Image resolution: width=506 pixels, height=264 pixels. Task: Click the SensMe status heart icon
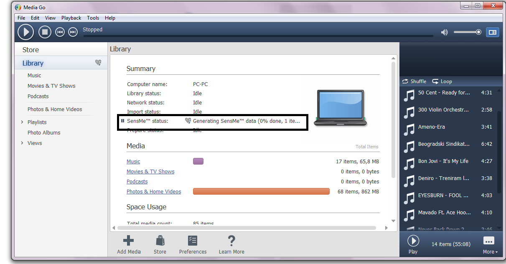pos(188,121)
